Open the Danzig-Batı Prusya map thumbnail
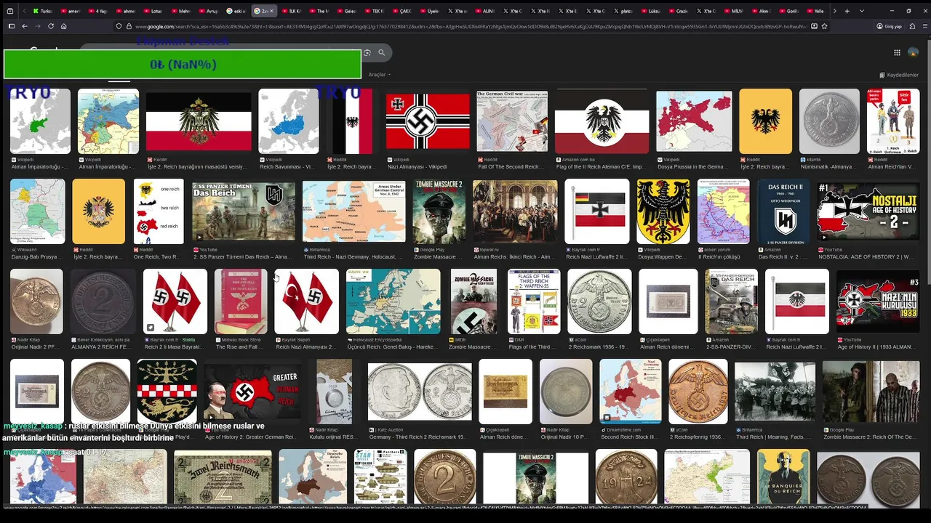This screenshot has height=523, width=931. point(37,211)
